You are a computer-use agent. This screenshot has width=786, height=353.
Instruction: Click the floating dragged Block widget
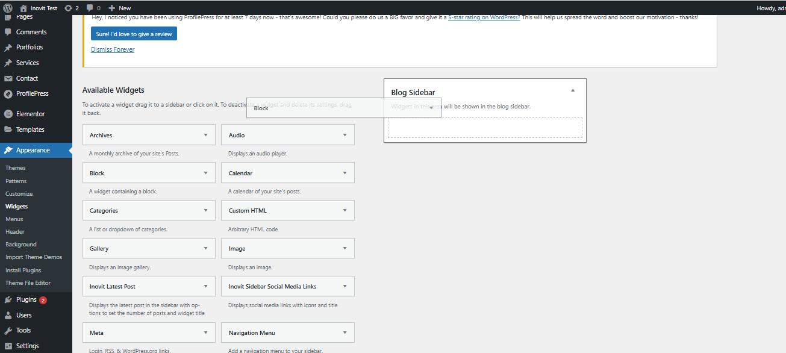click(x=344, y=108)
